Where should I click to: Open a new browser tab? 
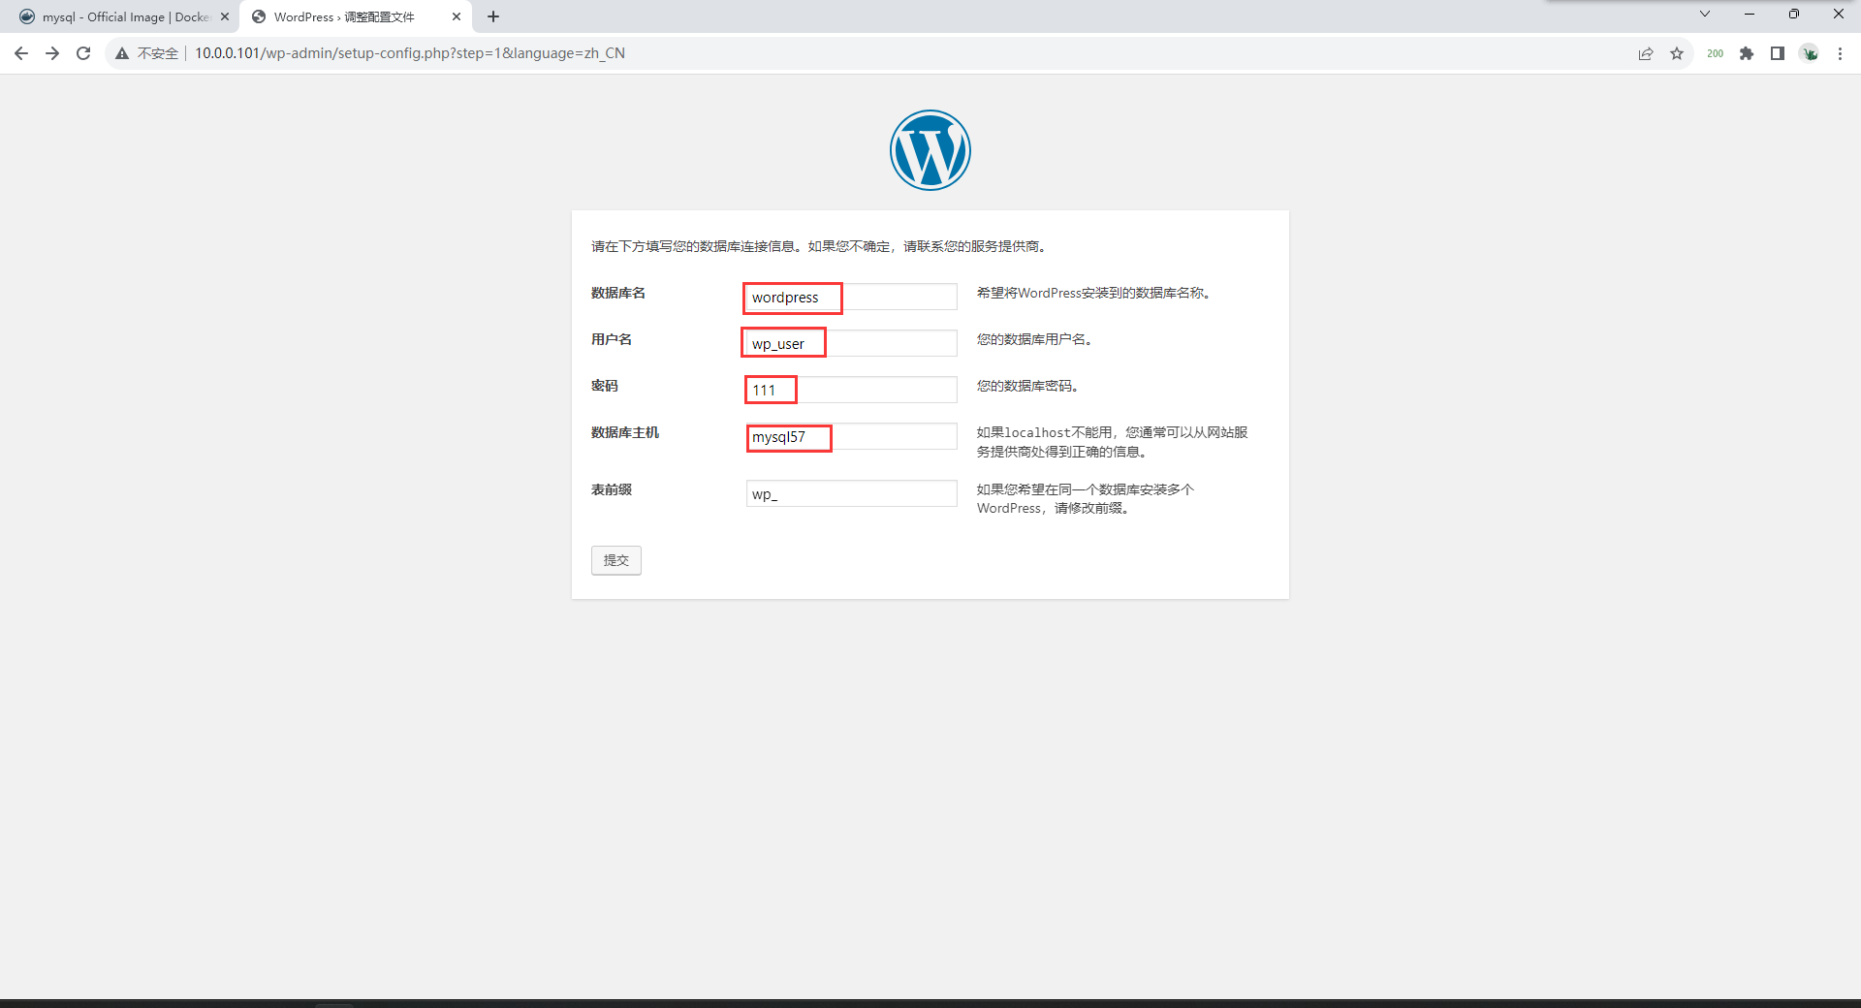[493, 16]
